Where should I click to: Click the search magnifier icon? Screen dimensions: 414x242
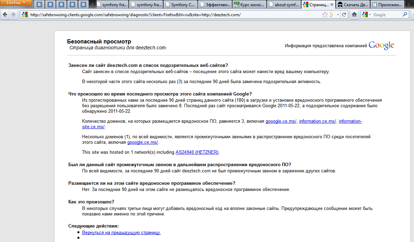(405, 14)
